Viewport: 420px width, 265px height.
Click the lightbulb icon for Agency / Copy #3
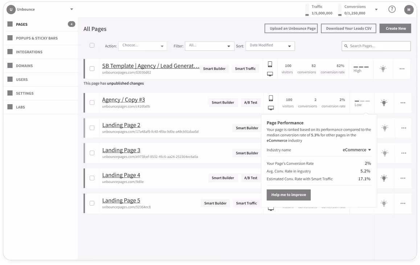(384, 103)
